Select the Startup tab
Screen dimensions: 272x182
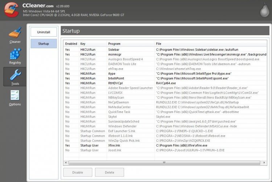point(44,44)
